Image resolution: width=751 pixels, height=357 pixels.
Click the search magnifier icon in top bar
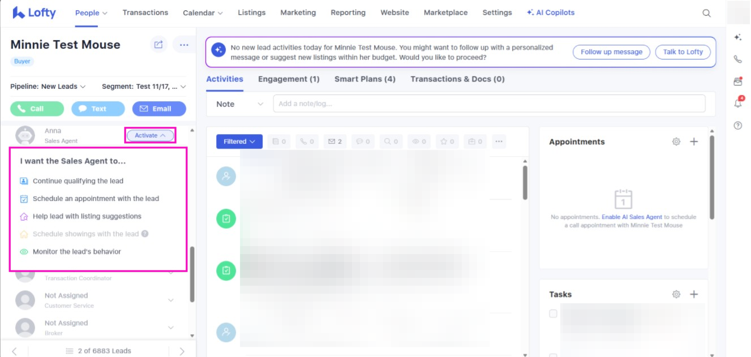coord(706,13)
